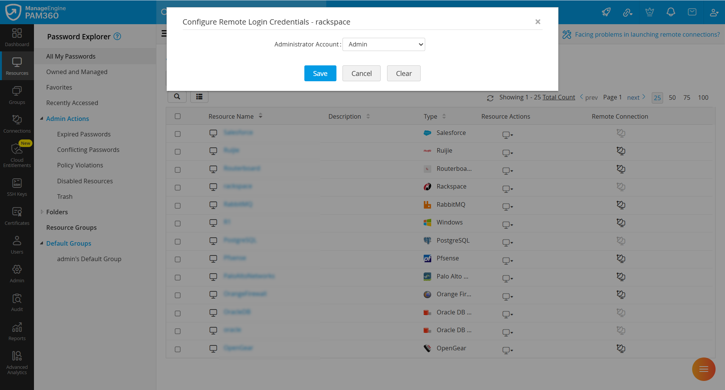Open the Trash under Admin Actions

[65, 197]
